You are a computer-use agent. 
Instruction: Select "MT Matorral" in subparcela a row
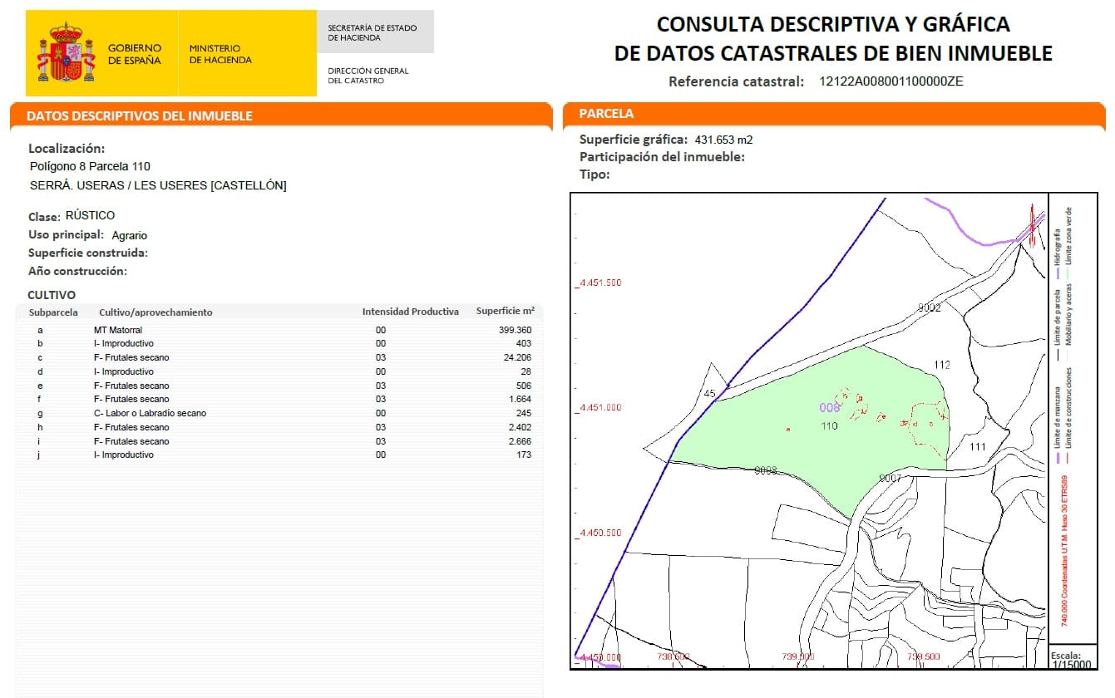(x=118, y=330)
